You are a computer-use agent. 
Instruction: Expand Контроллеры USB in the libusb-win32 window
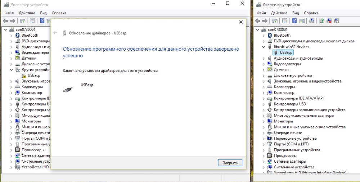point(264,104)
